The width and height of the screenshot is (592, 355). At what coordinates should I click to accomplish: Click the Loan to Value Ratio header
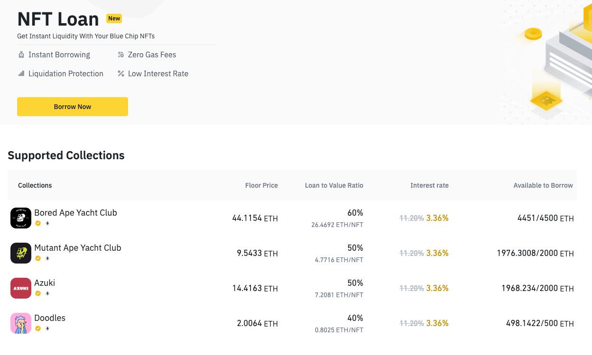point(334,185)
